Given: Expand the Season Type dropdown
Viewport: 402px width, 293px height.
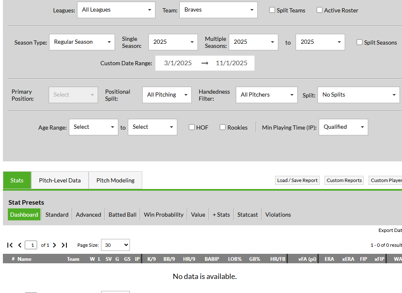Looking at the screenshot, I should click(82, 42).
